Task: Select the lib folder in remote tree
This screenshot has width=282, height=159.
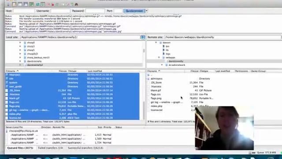Action: click(167, 50)
